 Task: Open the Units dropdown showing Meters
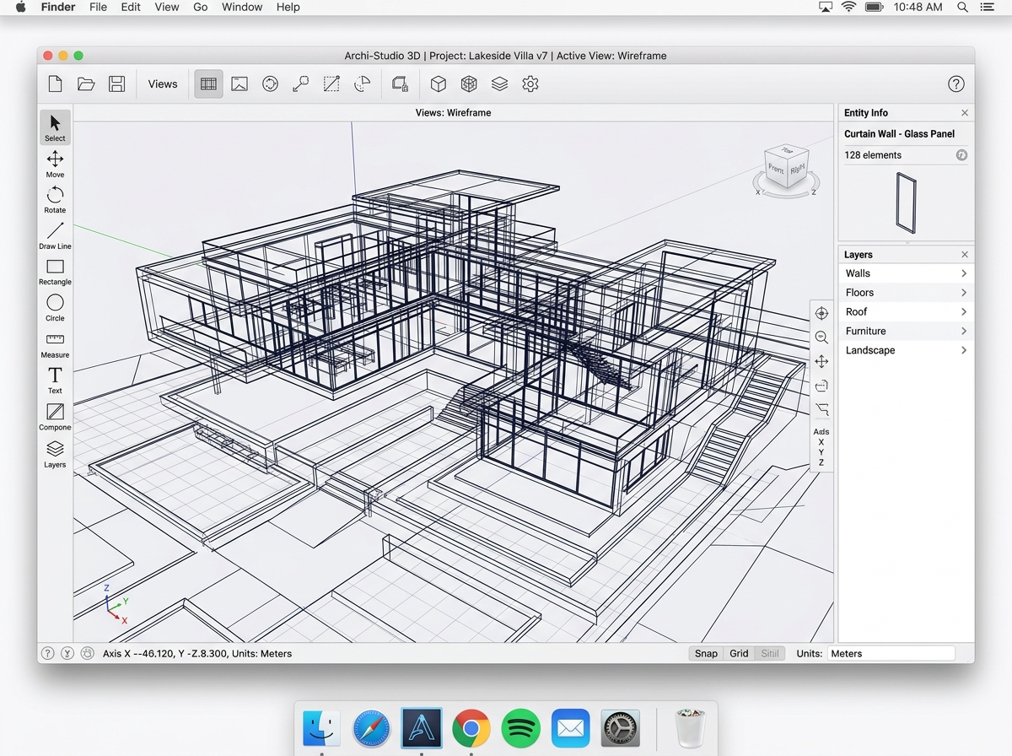(x=891, y=653)
